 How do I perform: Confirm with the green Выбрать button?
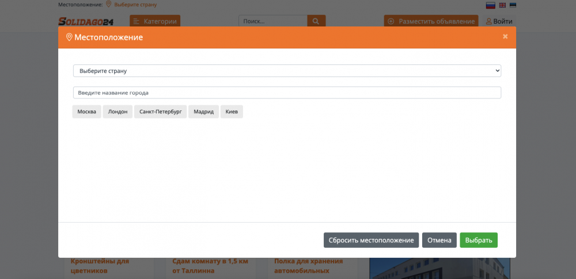pos(479,240)
